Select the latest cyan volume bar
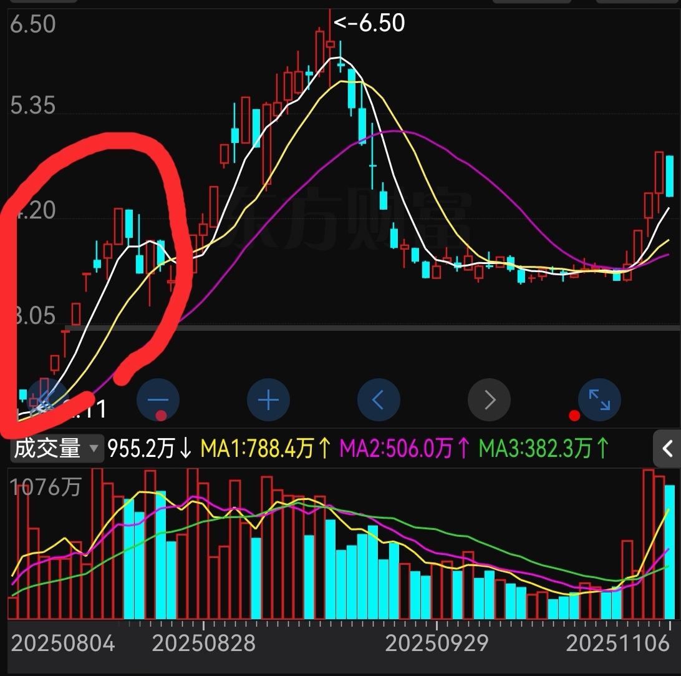Viewport: 681px width, 676px height. coord(670,552)
